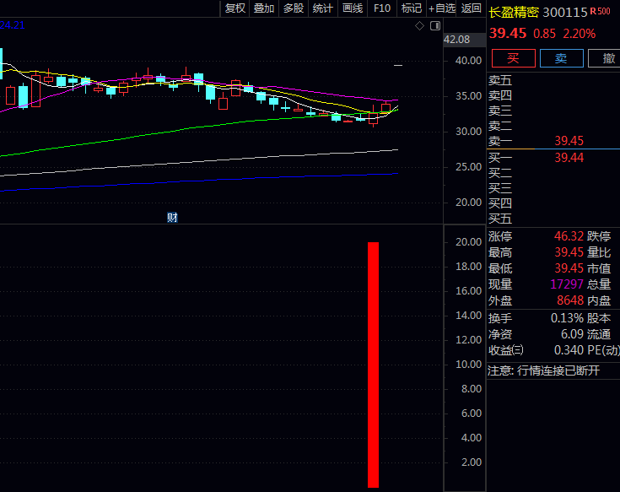
Task: Click the 跌停 limit-down label
Action: [x=599, y=236]
